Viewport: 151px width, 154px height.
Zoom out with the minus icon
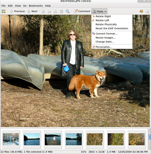[50, 11]
